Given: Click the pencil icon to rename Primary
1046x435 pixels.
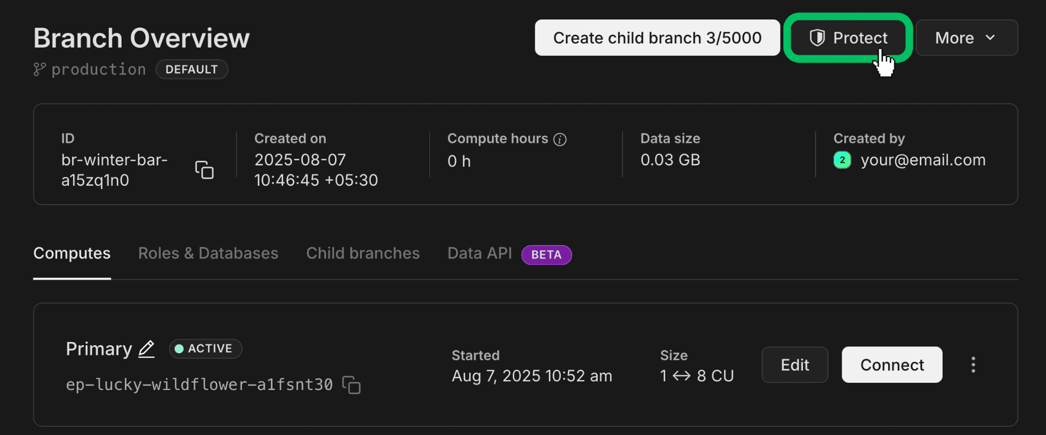Looking at the screenshot, I should point(147,349).
